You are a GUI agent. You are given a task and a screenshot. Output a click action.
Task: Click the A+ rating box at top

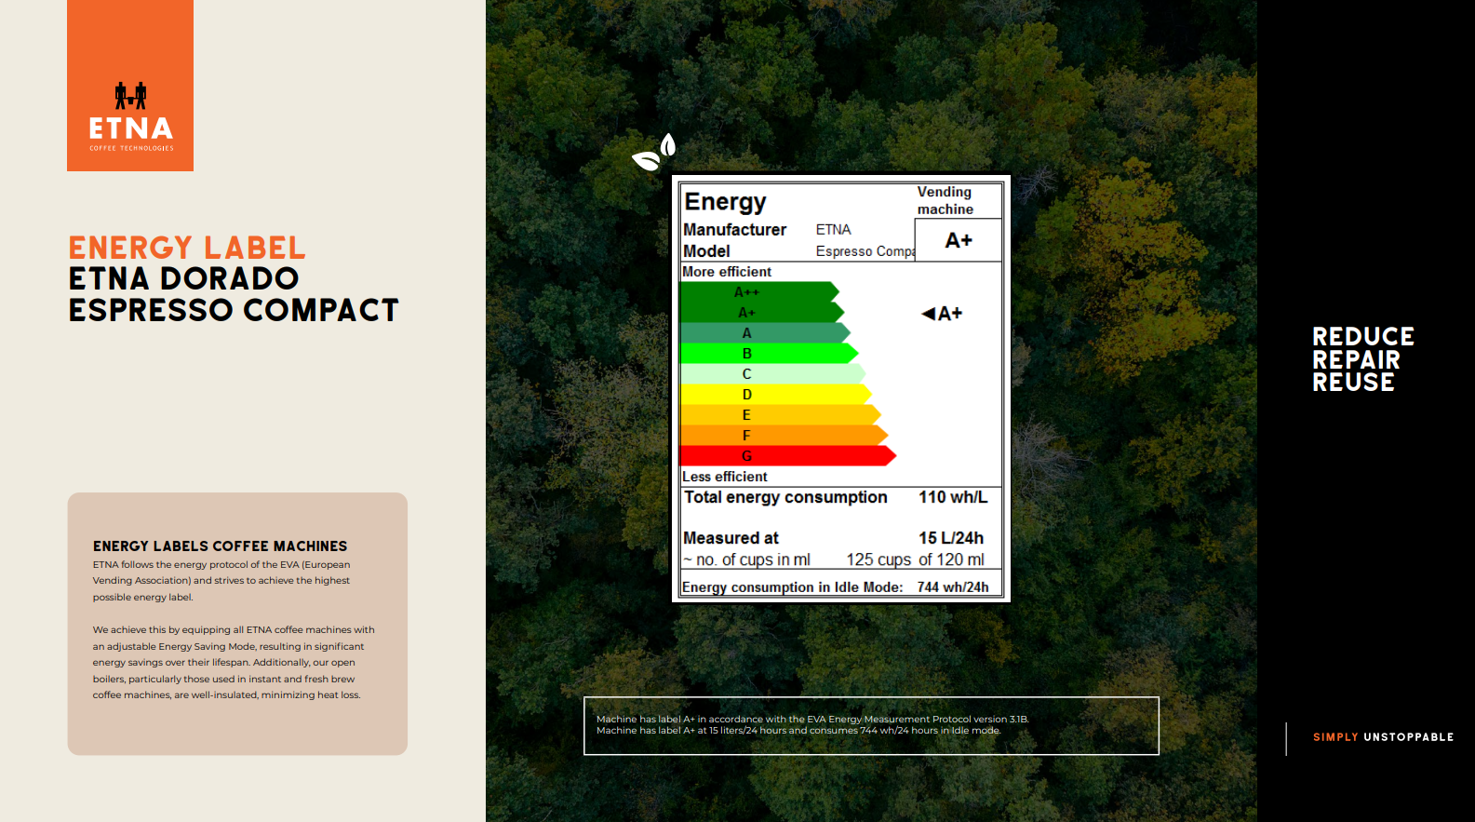tap(959, 240)
